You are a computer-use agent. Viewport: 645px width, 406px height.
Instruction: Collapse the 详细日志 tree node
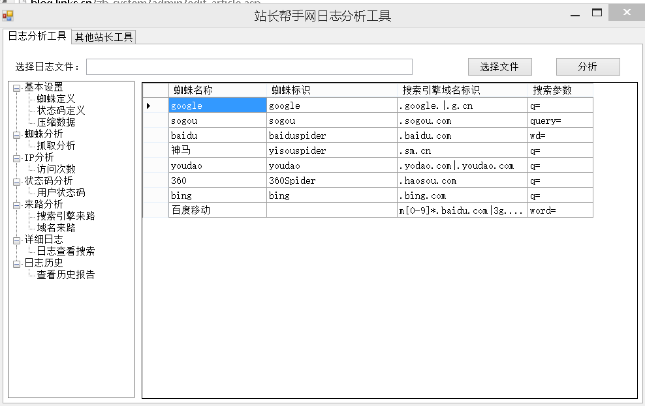pyautogui.click(x=16, y=240)
